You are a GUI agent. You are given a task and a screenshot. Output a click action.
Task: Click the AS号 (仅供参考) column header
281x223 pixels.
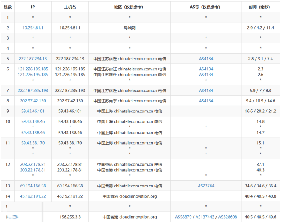tap(206, 7)
